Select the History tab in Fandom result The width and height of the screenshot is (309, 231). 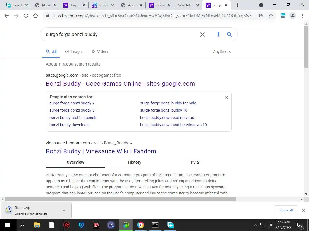pyautogui.click(x=134, y=162)
